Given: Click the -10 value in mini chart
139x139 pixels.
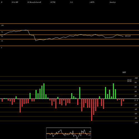Looking at the screenshot, I should pos(90,132).
